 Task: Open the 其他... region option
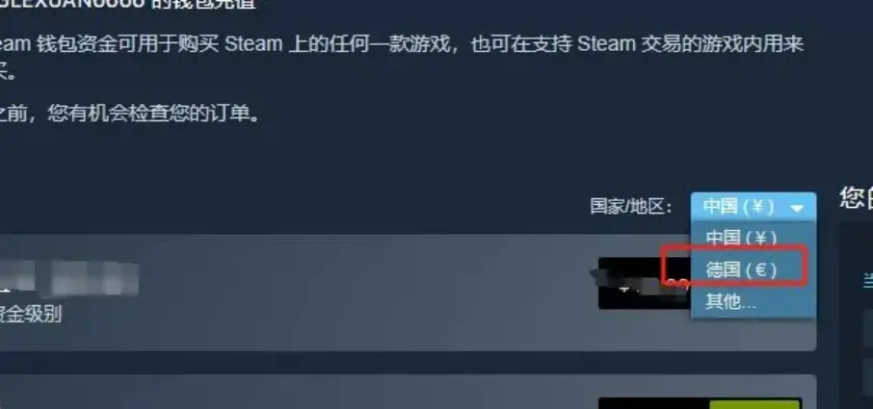(x=731, y=302)
